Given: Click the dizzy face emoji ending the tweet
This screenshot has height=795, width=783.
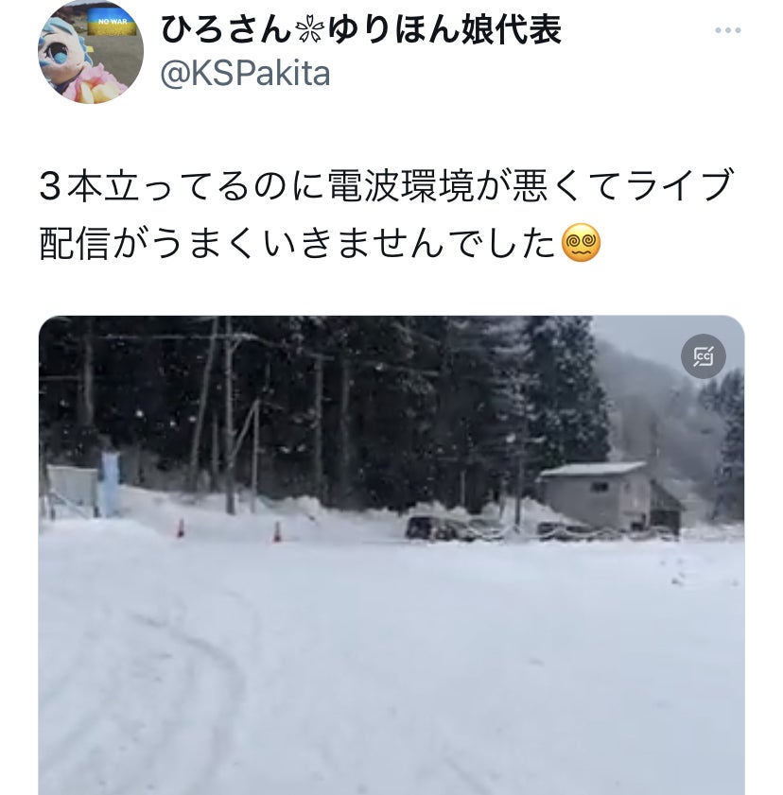Looking at the screenshot, I should coord(582,242).
